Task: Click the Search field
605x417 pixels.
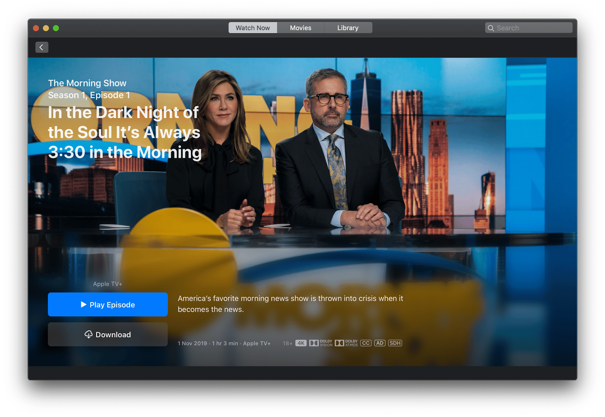Action: click(x=529, y=28)
